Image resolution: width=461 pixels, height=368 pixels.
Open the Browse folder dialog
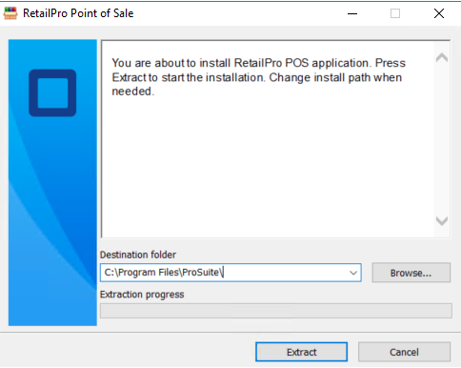[x=411, y=273]
